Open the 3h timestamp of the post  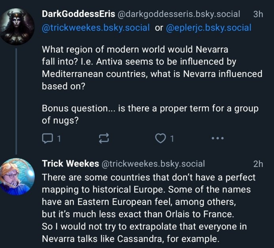coord(258,14)
